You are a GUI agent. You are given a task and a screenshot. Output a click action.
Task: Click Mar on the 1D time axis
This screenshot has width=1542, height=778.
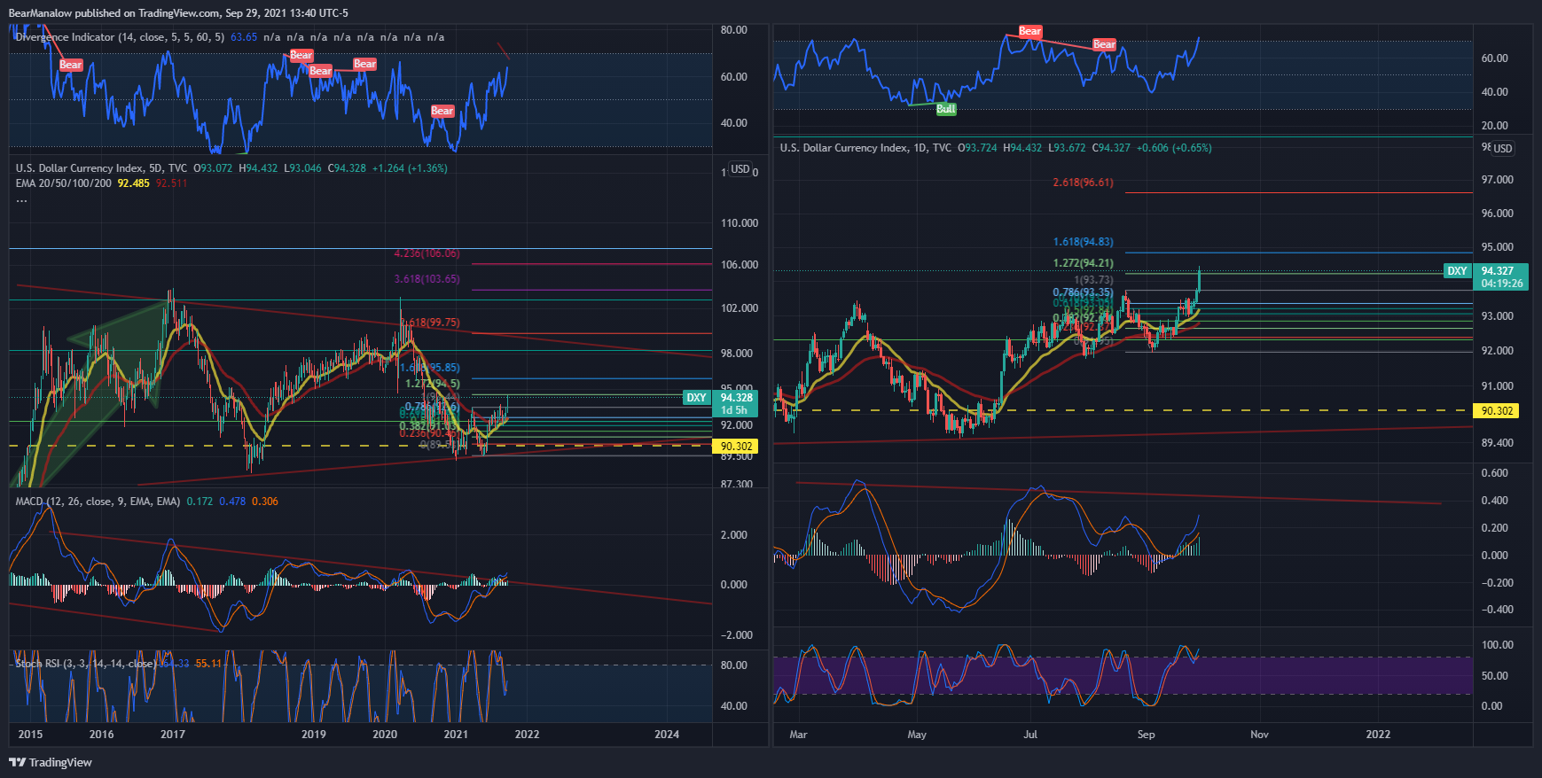(x=798, y=734)
